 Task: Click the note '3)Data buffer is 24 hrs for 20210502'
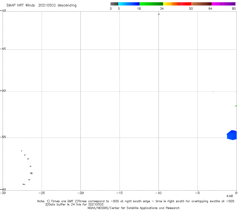(74, 205)
